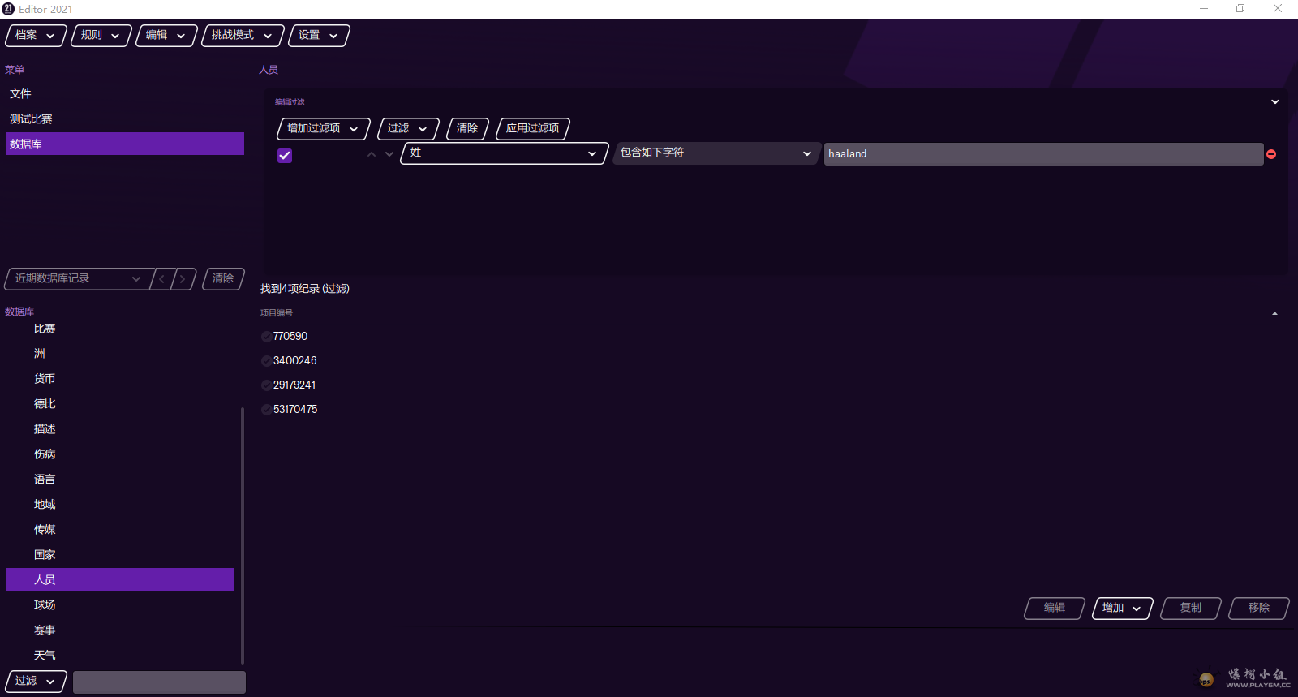Open the 包含如下字符 condition dropdown
Screen dimensions: 1298x697
(715, 153)
